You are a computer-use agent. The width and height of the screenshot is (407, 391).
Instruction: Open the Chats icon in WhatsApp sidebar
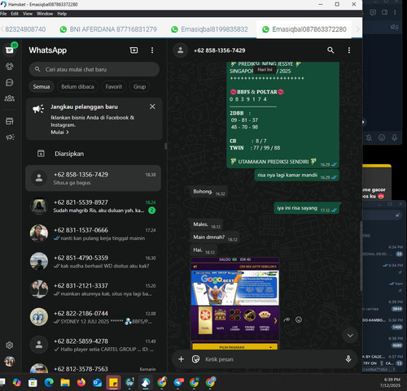(10, 50)
